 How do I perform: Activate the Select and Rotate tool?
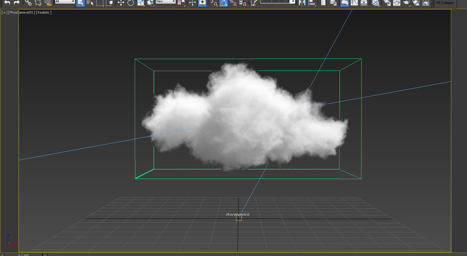[x=130, y=3]
